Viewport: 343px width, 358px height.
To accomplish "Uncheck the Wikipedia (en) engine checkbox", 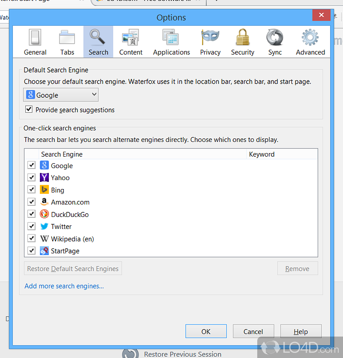I will [x=32, y=238].
